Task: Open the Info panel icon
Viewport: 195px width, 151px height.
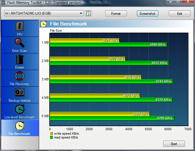Action: (x=20, y=26)
